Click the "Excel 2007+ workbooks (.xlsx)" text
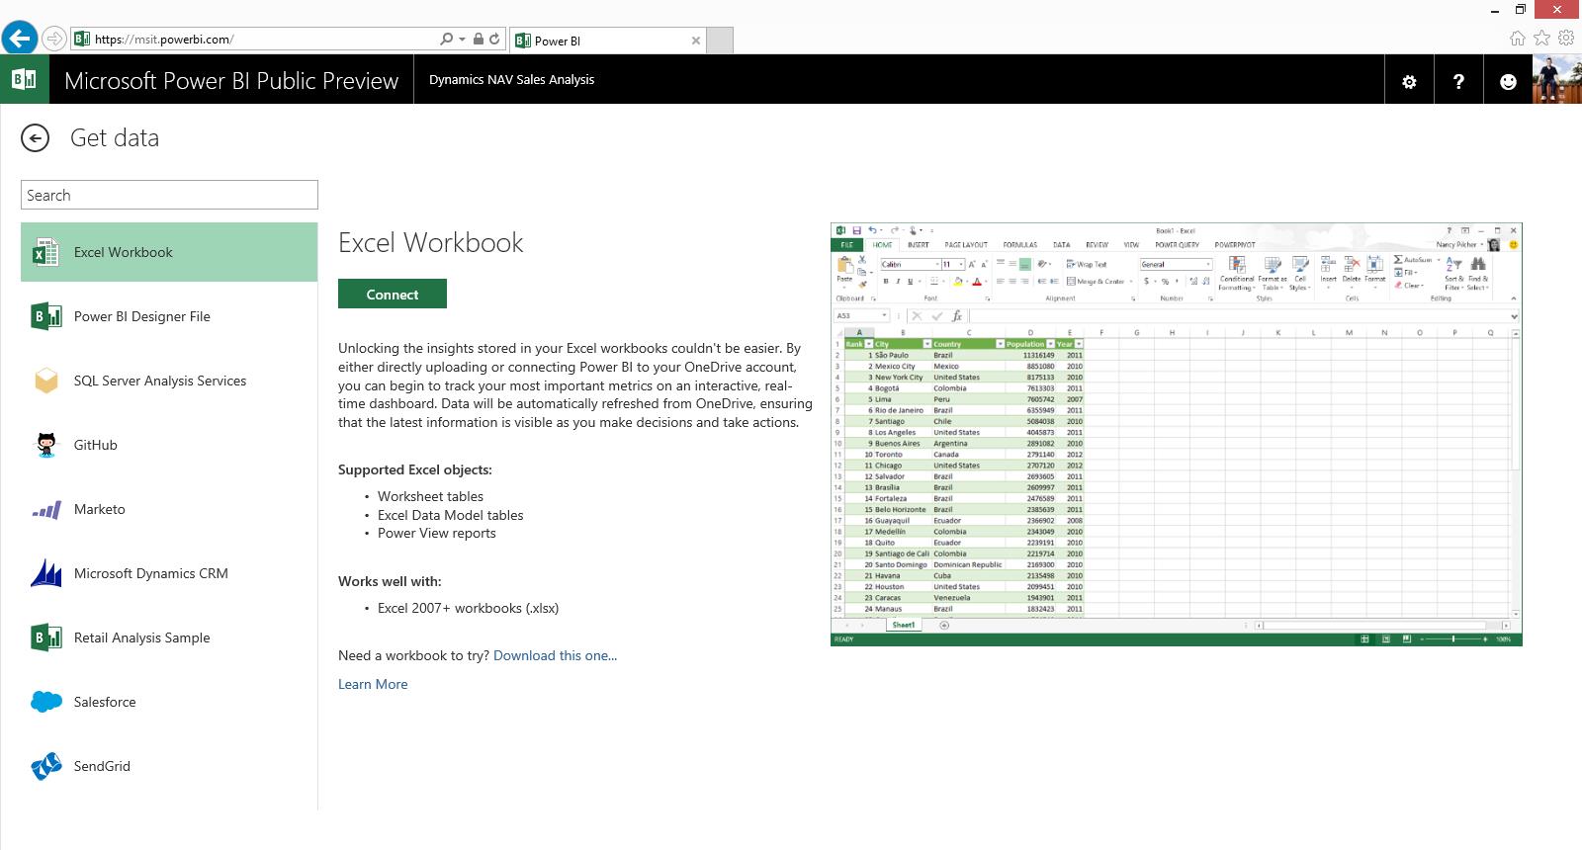This screenshot has height=850, width=1582. (468, 608)
